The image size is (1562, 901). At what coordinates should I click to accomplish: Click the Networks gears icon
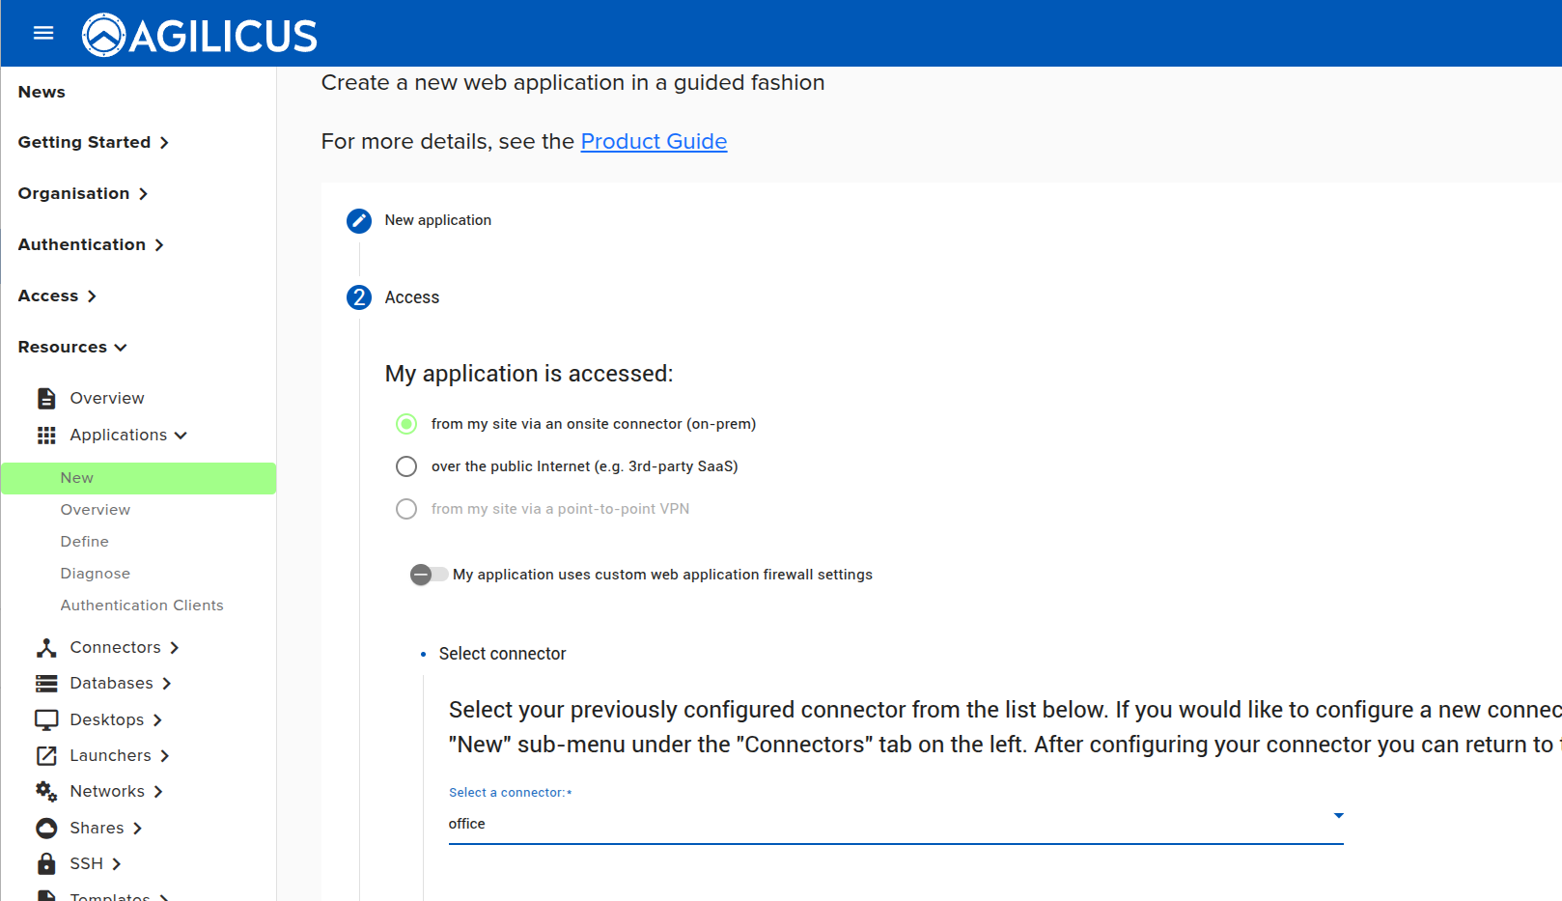[46, 792]
